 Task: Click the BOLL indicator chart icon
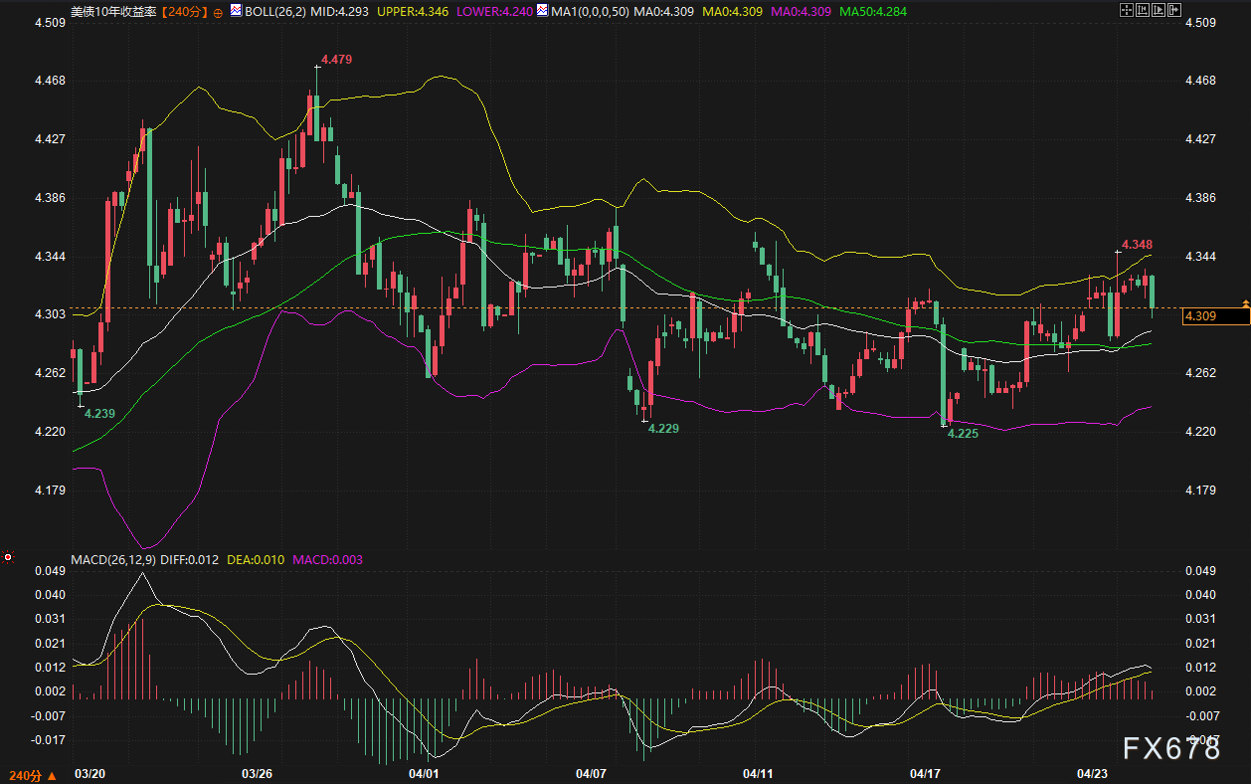point(236,10)
